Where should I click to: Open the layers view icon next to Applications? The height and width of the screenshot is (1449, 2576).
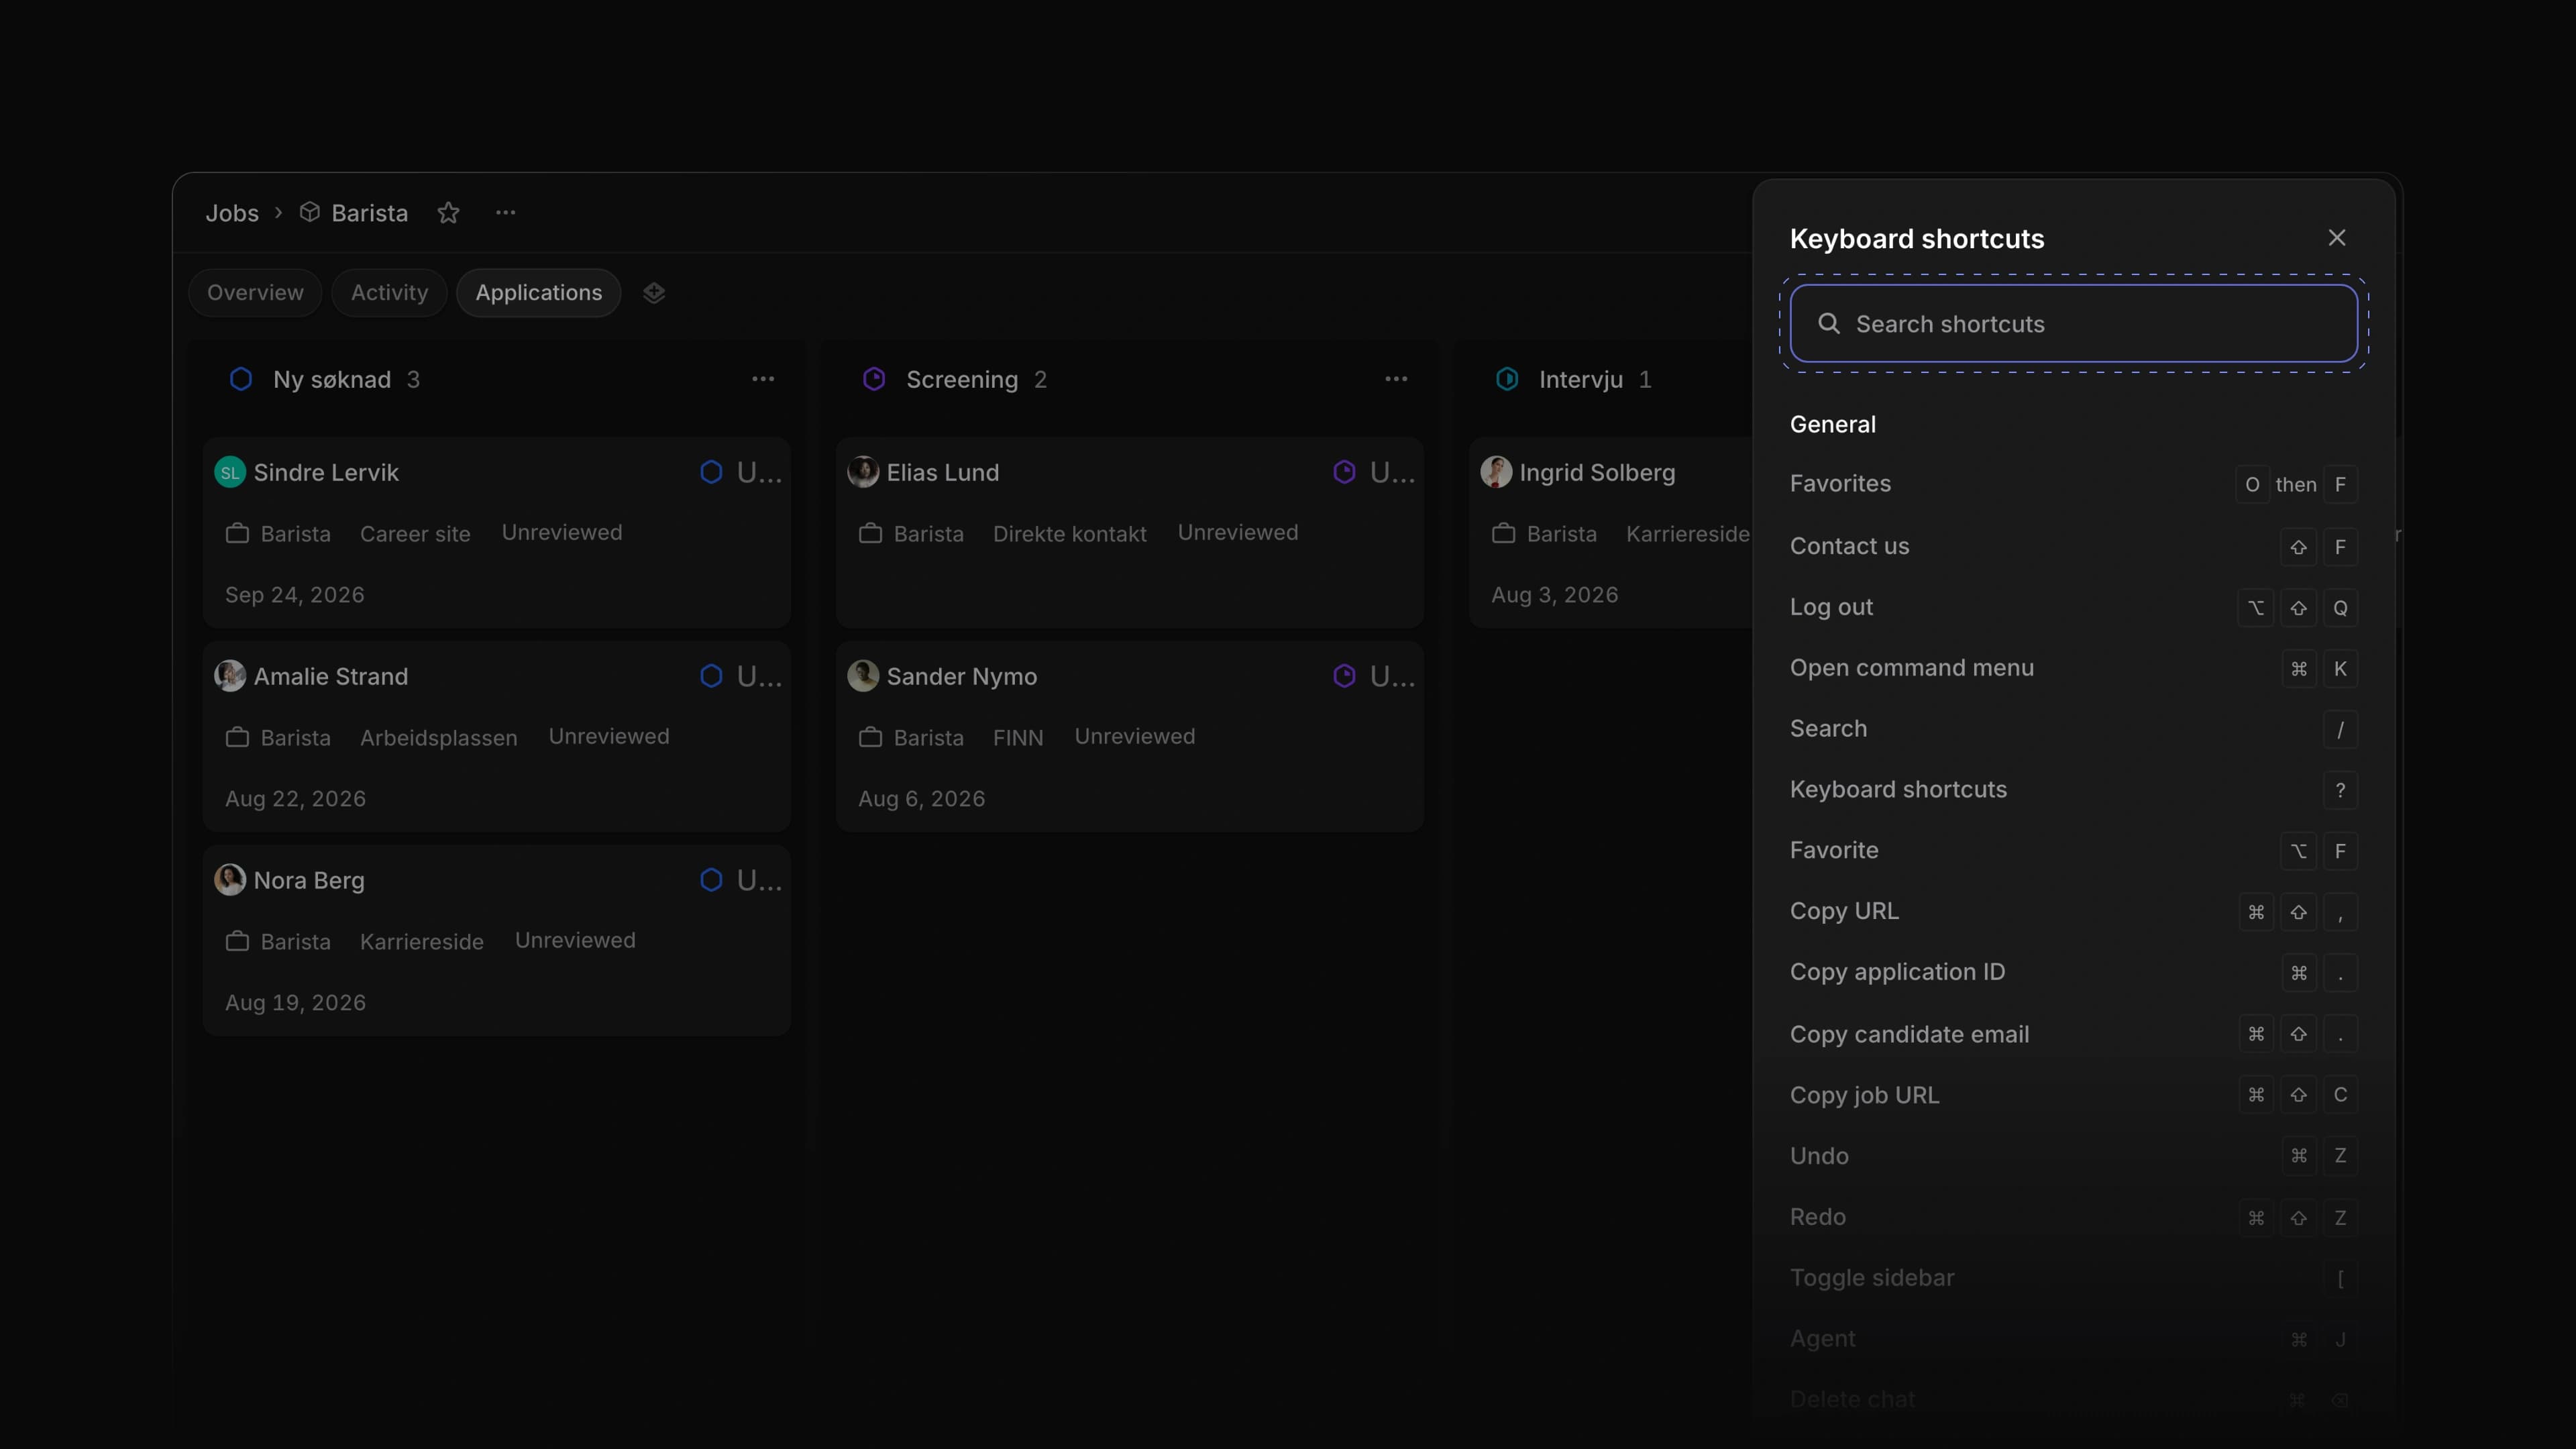coord(654,293)
